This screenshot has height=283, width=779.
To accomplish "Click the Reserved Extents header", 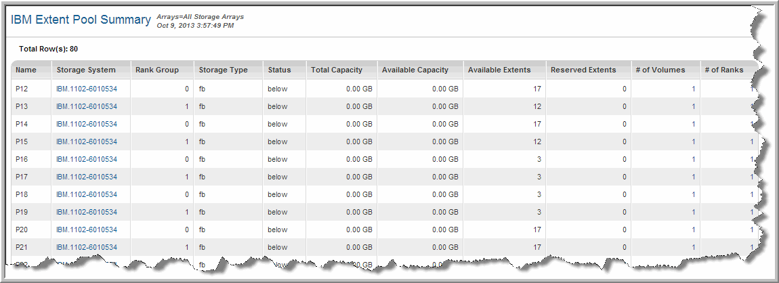I will pyautogui.click(x=583, y=70).
